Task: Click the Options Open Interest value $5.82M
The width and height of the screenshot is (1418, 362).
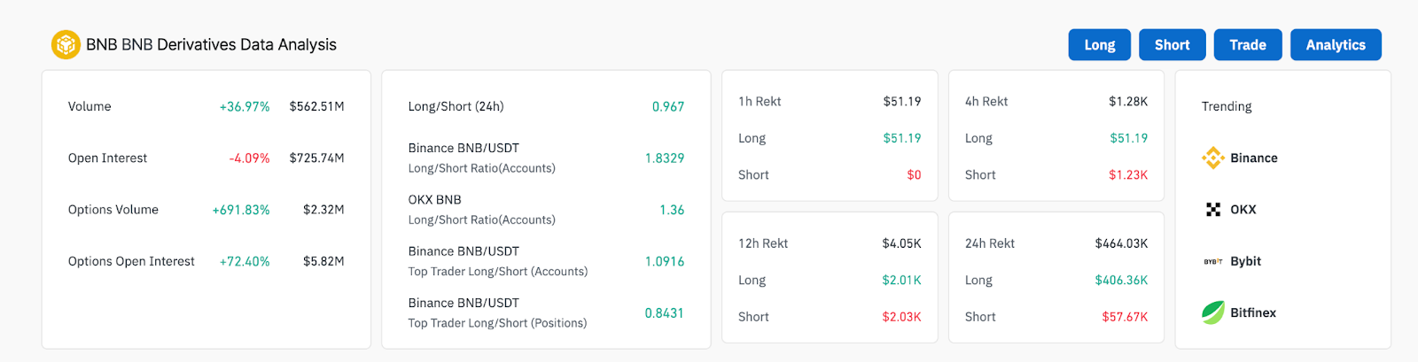Action: [x=323, y=261]
